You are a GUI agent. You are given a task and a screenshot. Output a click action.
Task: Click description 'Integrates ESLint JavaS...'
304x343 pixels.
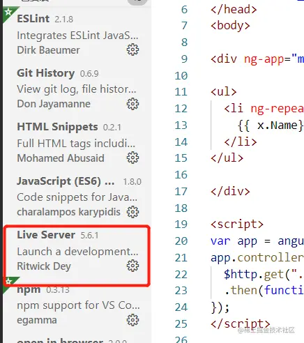coord(77,36)
